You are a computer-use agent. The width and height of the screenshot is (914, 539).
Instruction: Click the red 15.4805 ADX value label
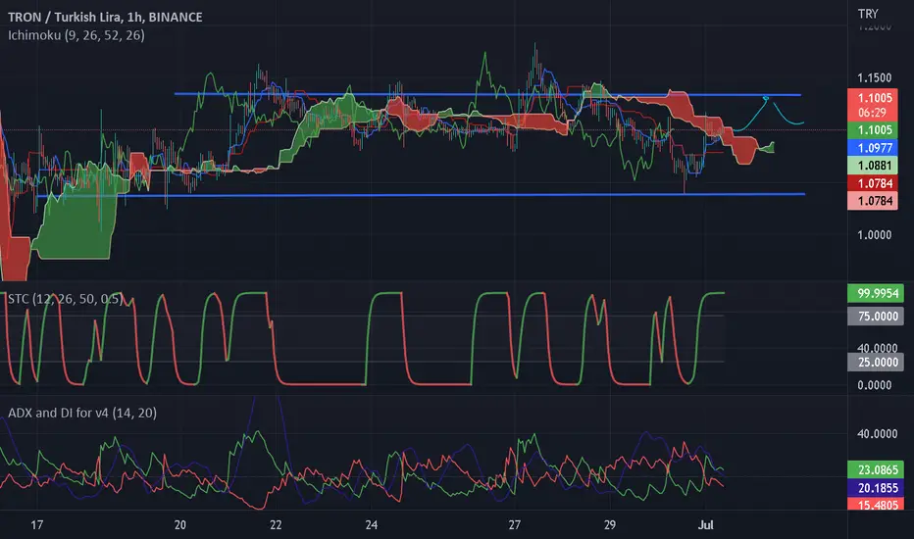(x=876, y=505)
